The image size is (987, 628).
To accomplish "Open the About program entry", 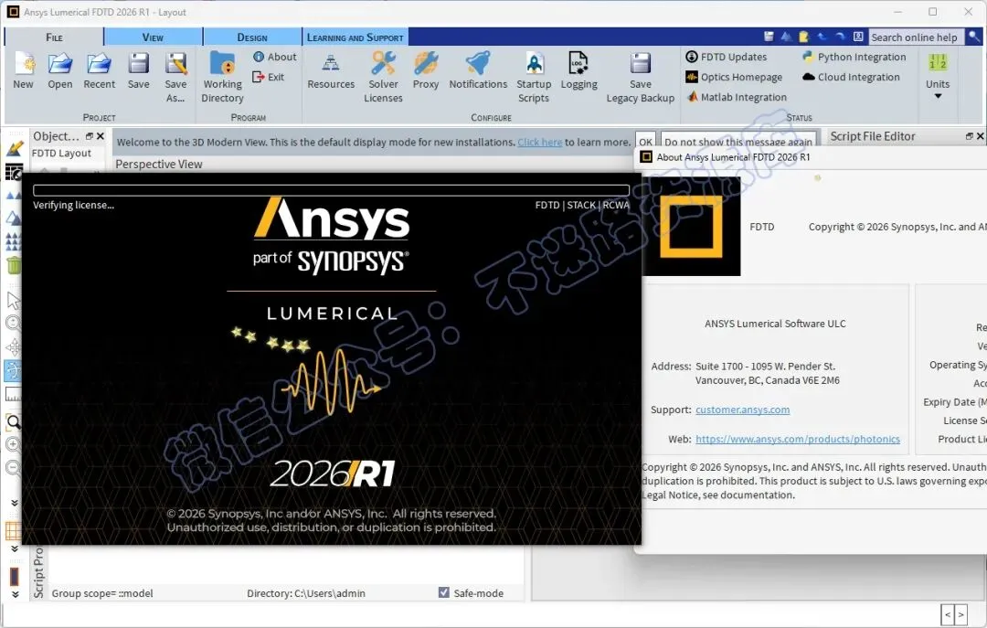I will pyautogui.click(x=274, y=57).
